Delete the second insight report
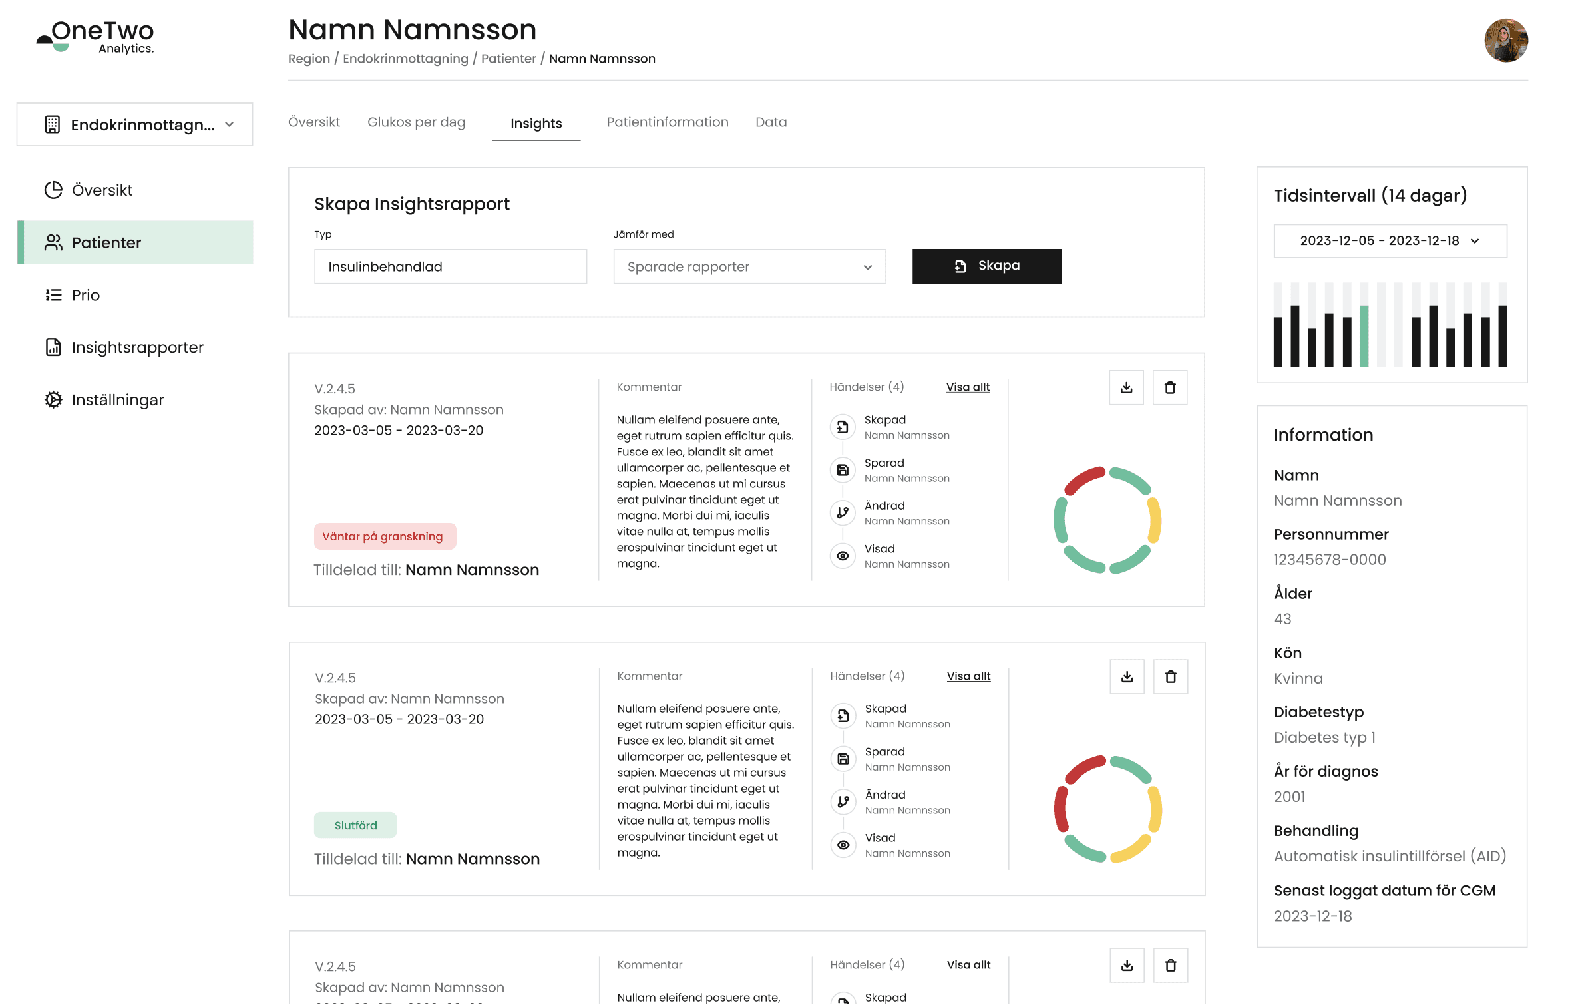This screenshot has height=1005, width=1572. (1171, 676)
